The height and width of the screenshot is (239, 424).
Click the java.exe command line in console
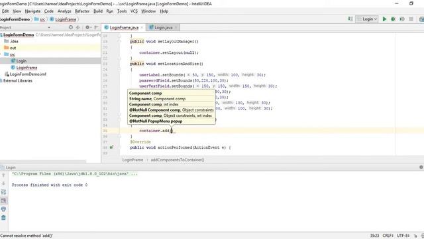[75, 174]
